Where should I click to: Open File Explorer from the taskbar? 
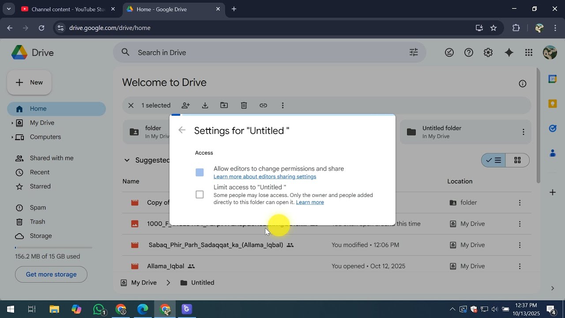54,309
